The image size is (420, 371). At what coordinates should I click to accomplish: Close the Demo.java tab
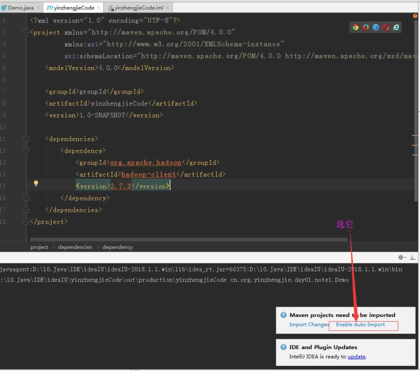tap(38, 8)
